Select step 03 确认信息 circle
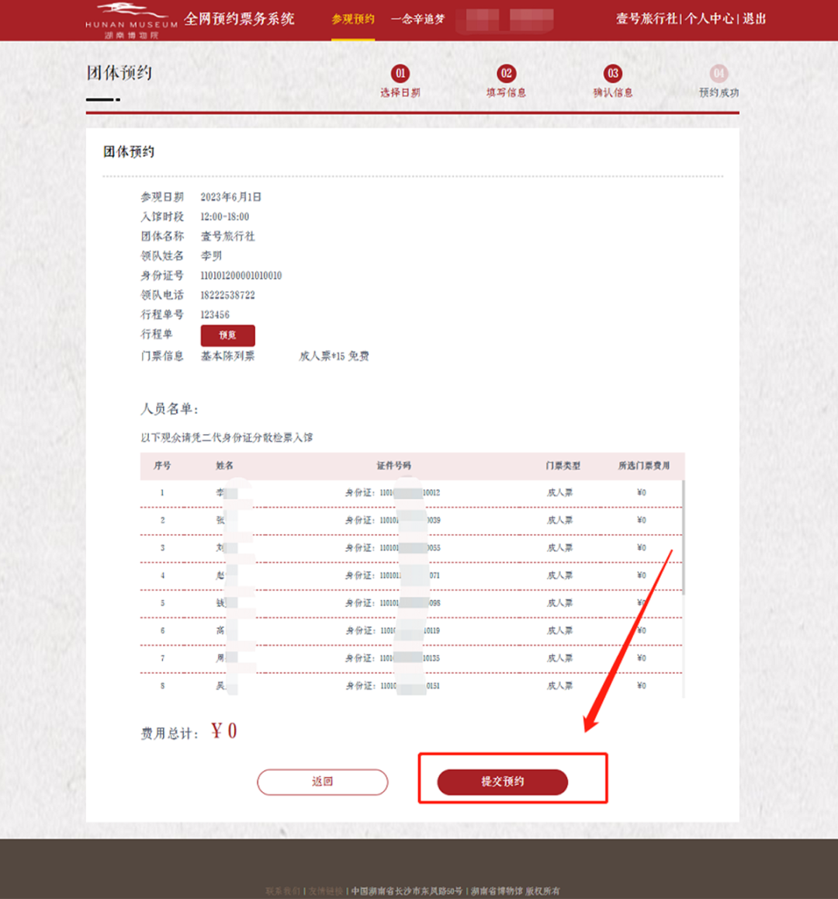The image size is (838, 899). [613, 74]
